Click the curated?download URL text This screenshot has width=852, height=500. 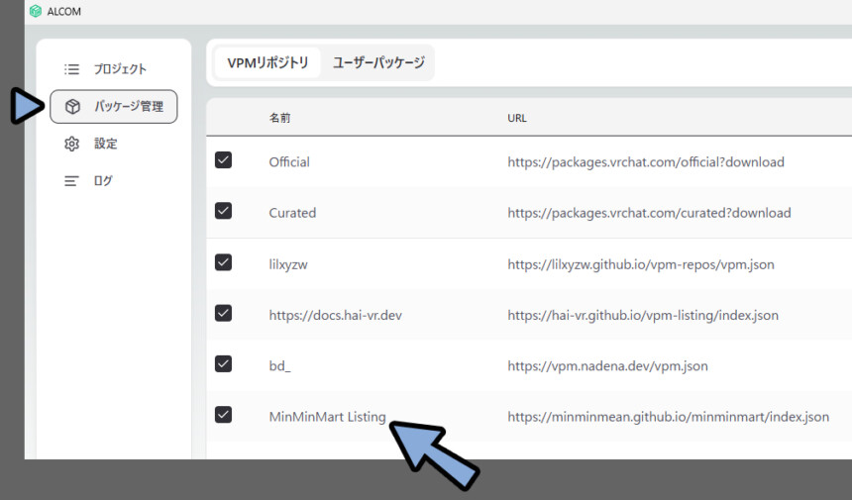[x=649, y=213]
